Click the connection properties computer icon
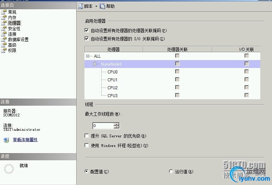272x185 pixels. pos(6,140)
